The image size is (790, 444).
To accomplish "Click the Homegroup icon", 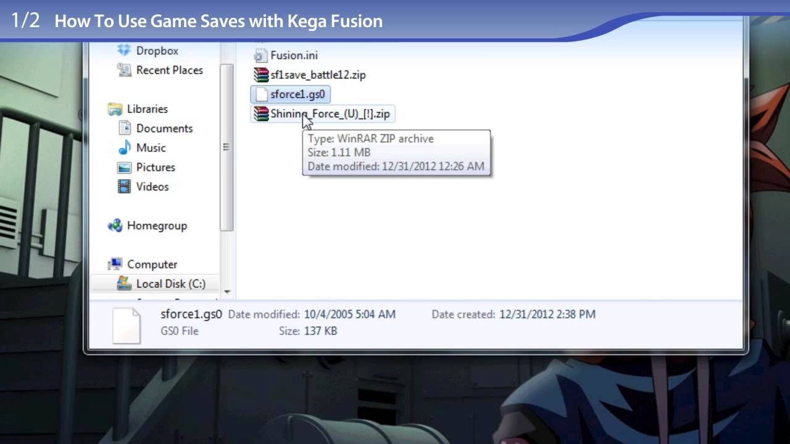I will point(115,226).
